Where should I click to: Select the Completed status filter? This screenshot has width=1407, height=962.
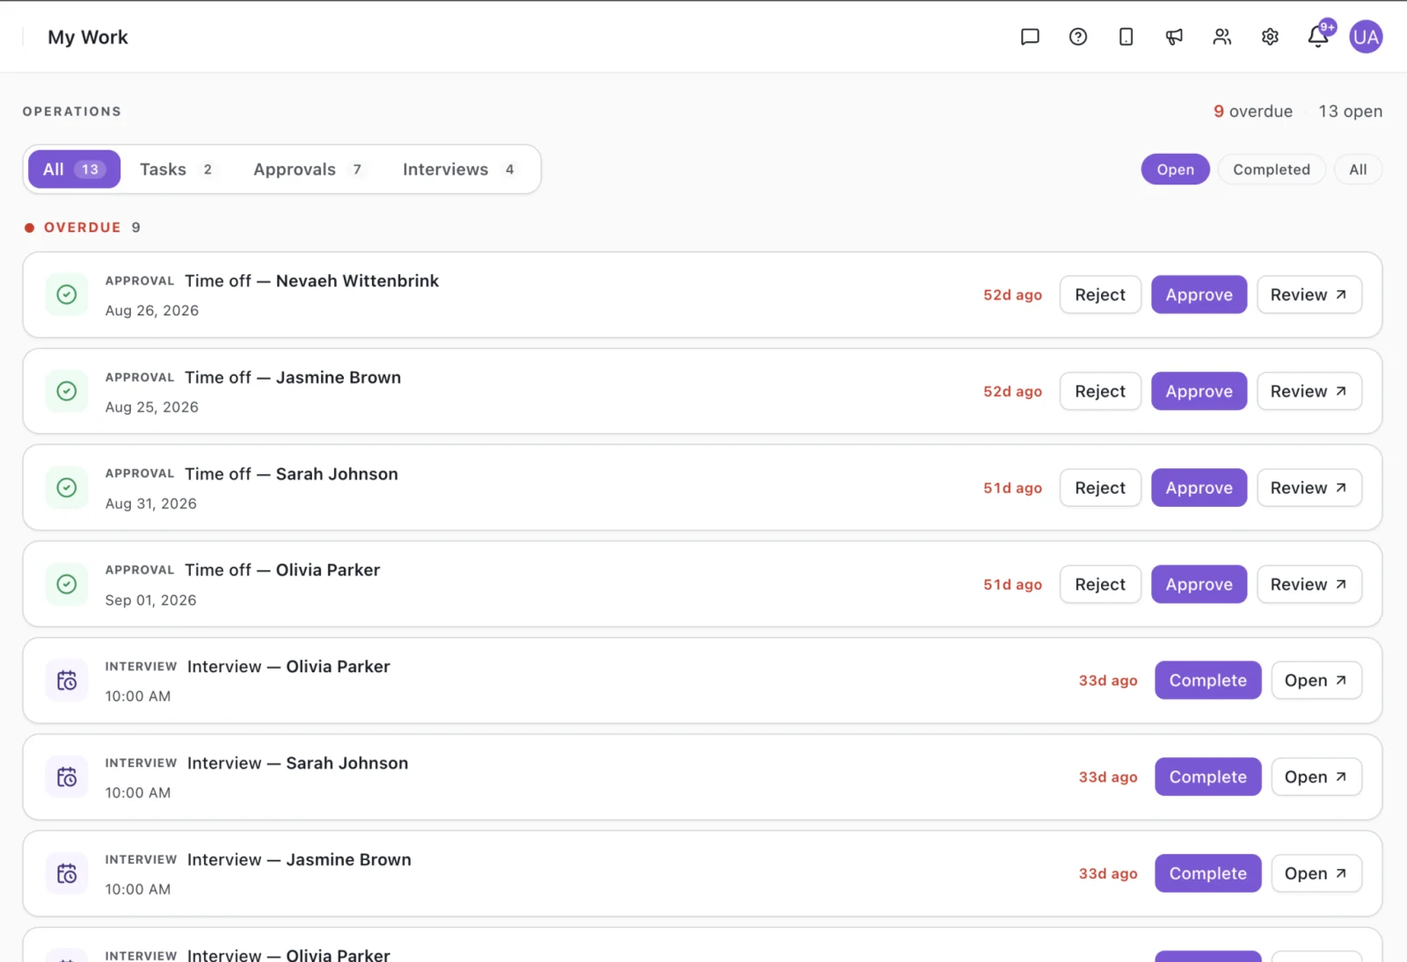[1272, 170]
